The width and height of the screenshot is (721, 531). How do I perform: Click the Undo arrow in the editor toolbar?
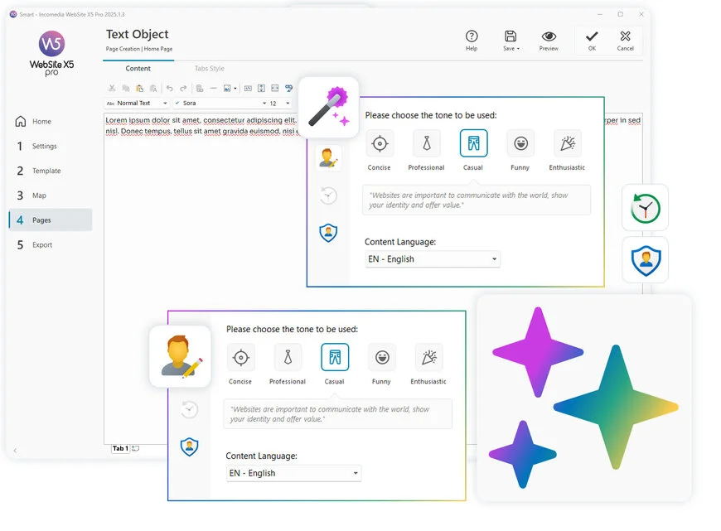tap(170, 88)
